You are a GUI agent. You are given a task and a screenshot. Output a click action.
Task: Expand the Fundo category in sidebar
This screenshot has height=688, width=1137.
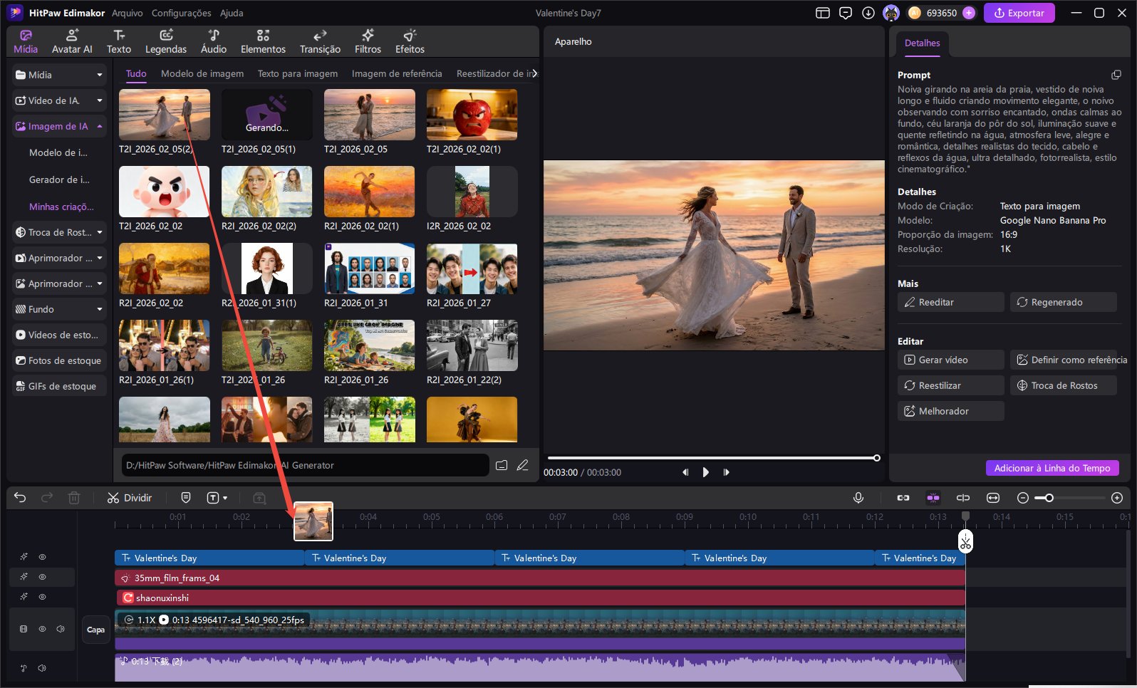click(x=99, y=309)
